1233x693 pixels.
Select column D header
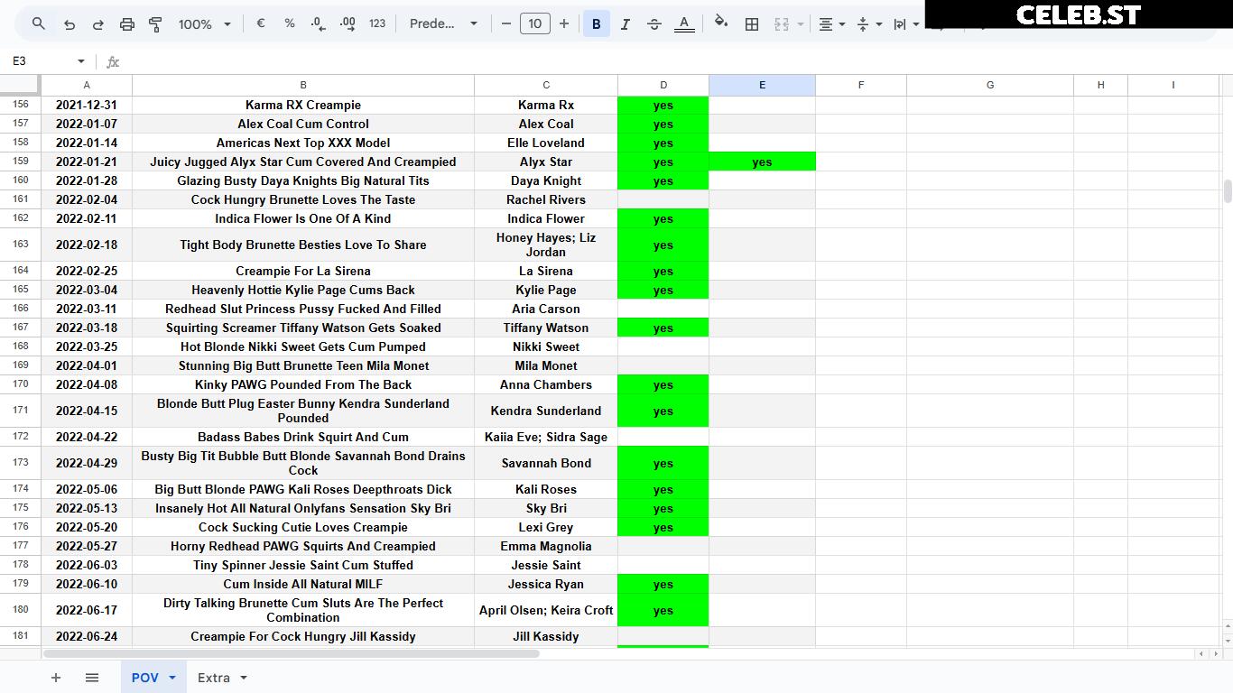coord(663,85)
